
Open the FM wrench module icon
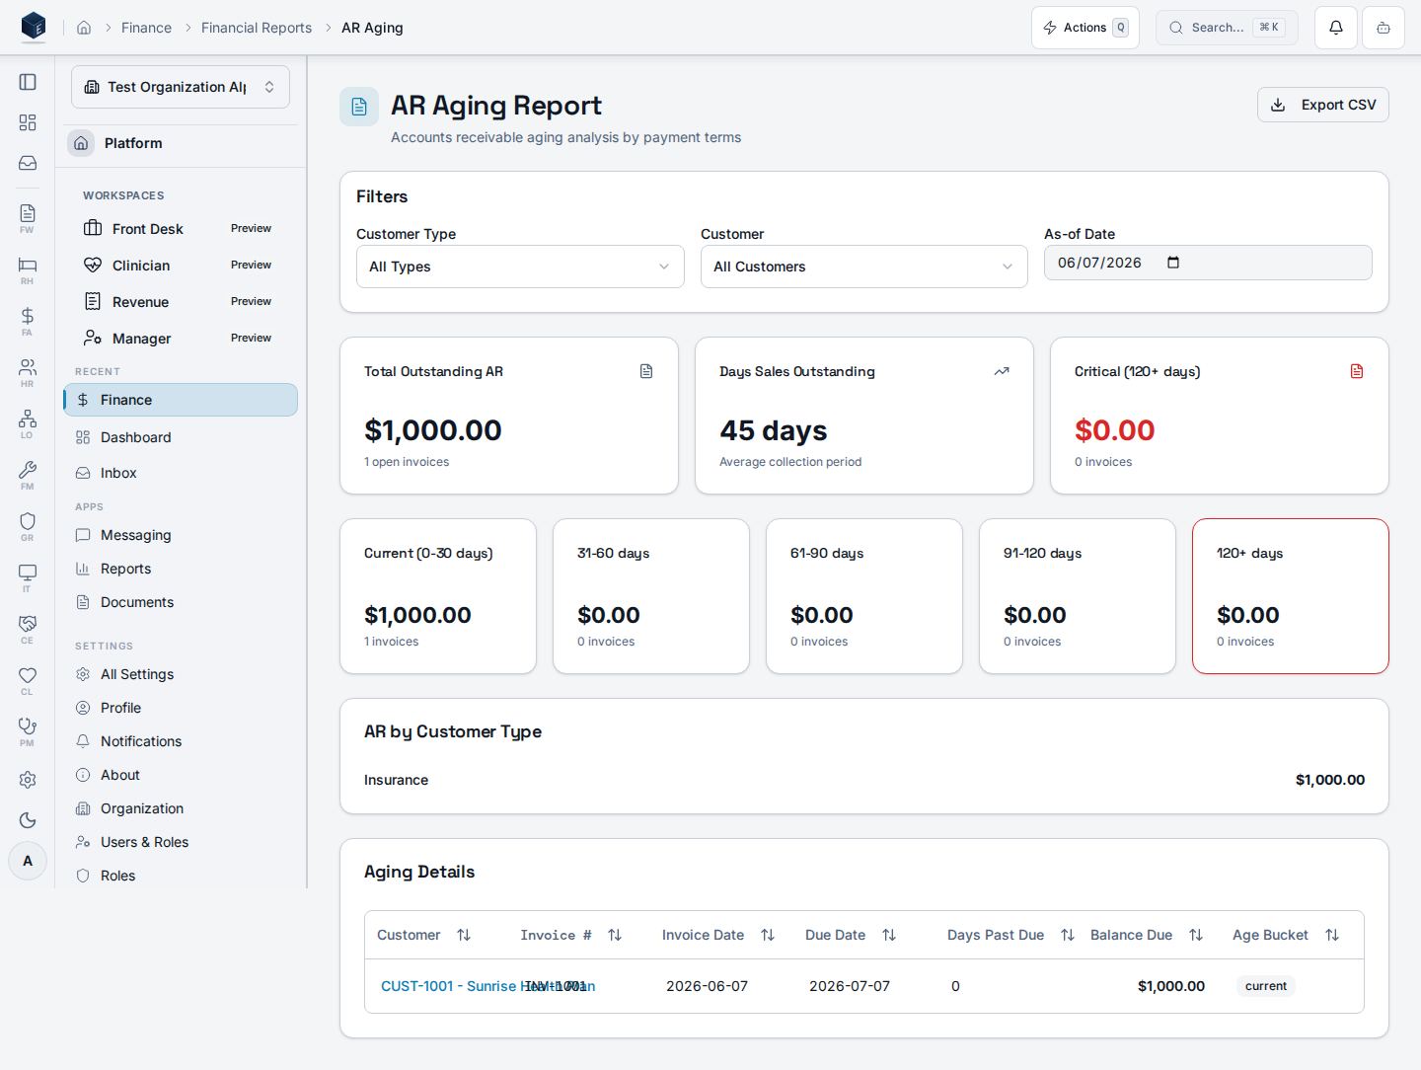coord(28,475)
